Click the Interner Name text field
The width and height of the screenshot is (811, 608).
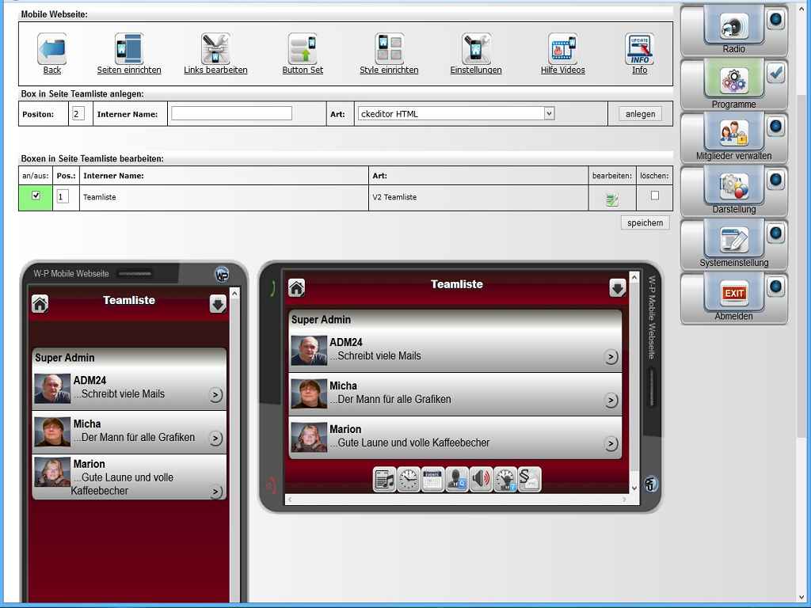pyautogui.click(x=231, y=114)
